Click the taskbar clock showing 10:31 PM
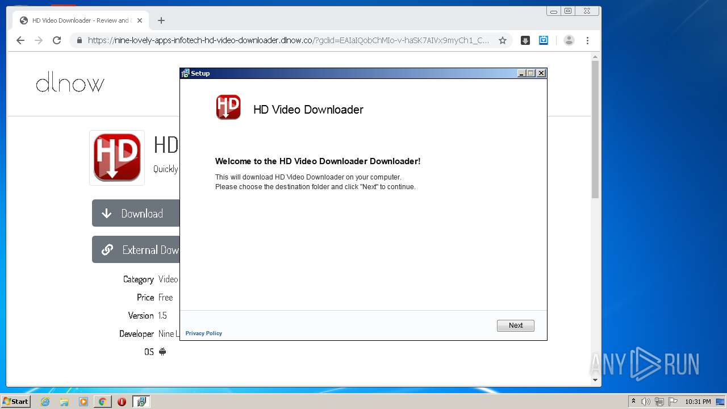Screen dimensions: 727x409 pyautogui.click(x=697, y=402)
